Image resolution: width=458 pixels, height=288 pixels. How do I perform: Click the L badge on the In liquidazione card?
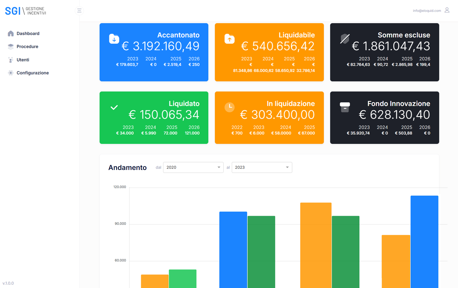[x=229, y=107]
